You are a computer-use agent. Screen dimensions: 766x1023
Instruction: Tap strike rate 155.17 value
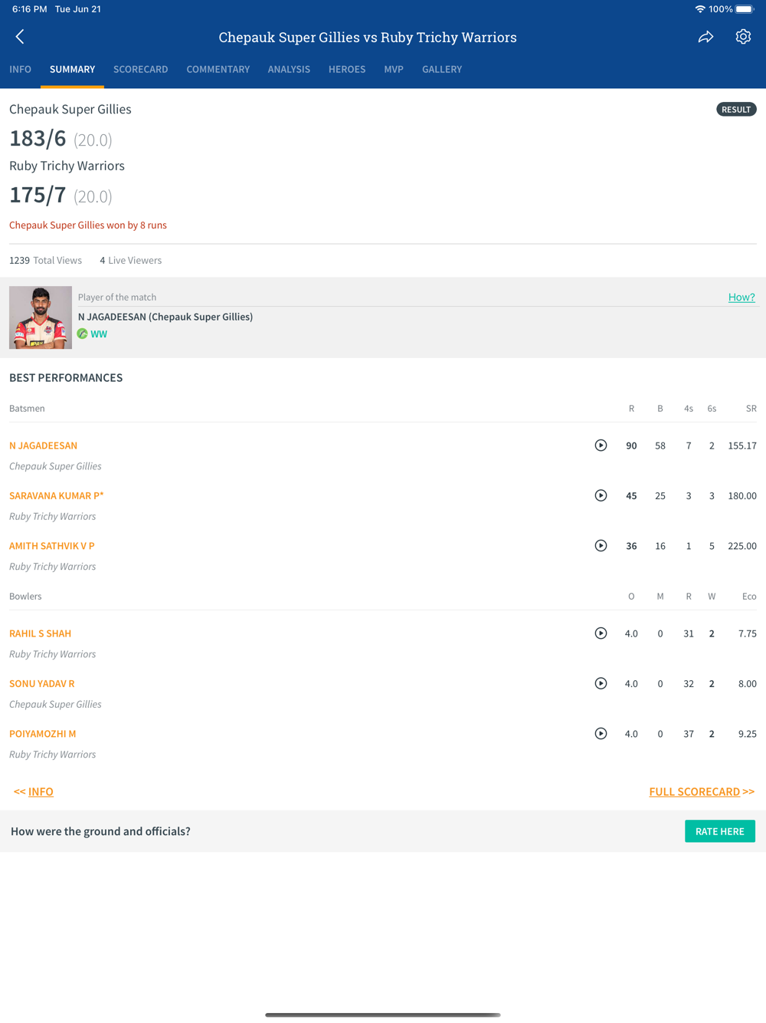tap(742, 446)
